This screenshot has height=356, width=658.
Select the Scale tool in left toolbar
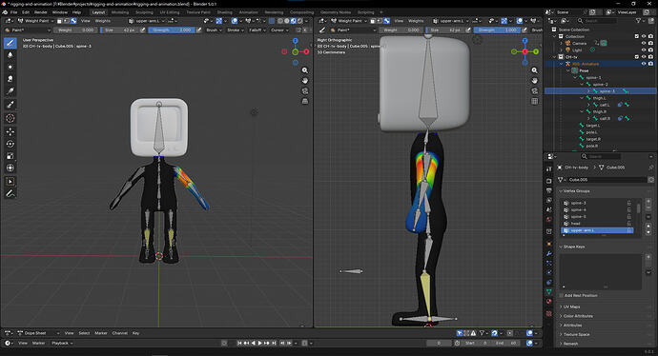click(x=10, y=156)
